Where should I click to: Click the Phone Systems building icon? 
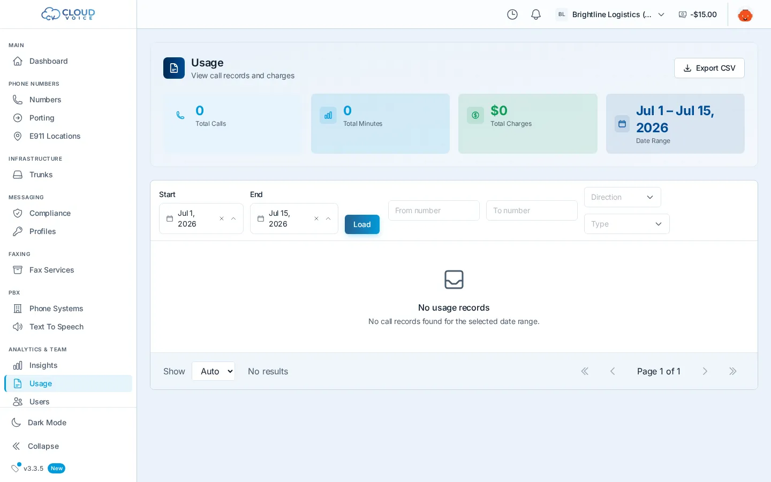tap(18, 308)
